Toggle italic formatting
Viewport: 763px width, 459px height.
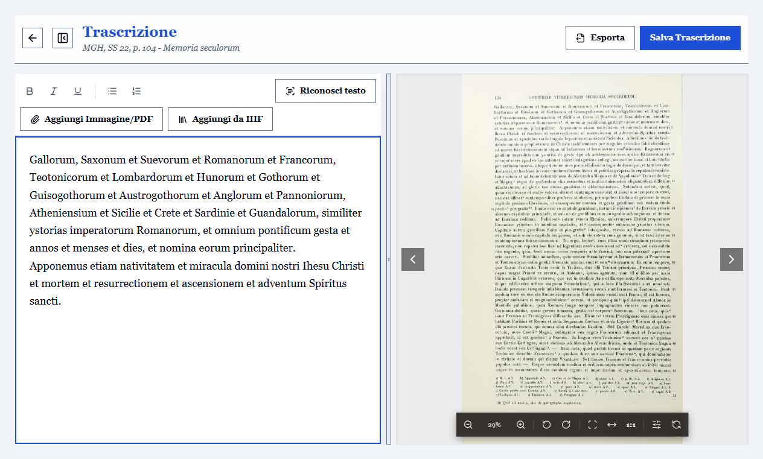(54, 91)
